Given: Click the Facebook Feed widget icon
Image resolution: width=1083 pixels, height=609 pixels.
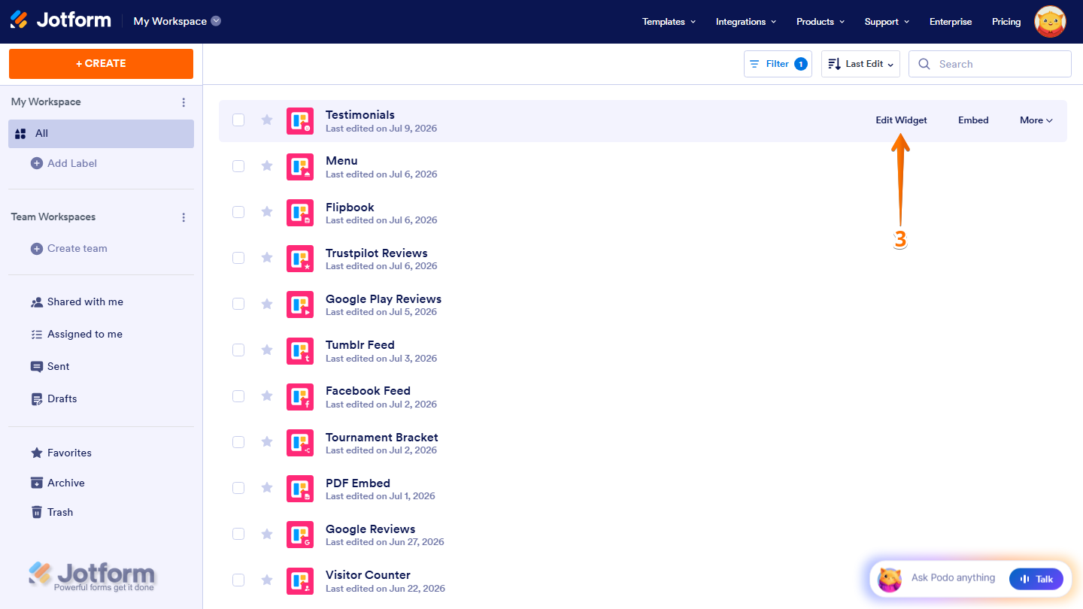Looking at the screenshot, I should 300,396.
